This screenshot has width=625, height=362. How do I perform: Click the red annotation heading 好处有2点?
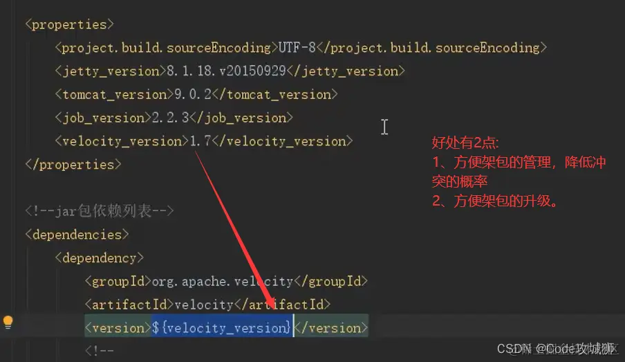465,143
